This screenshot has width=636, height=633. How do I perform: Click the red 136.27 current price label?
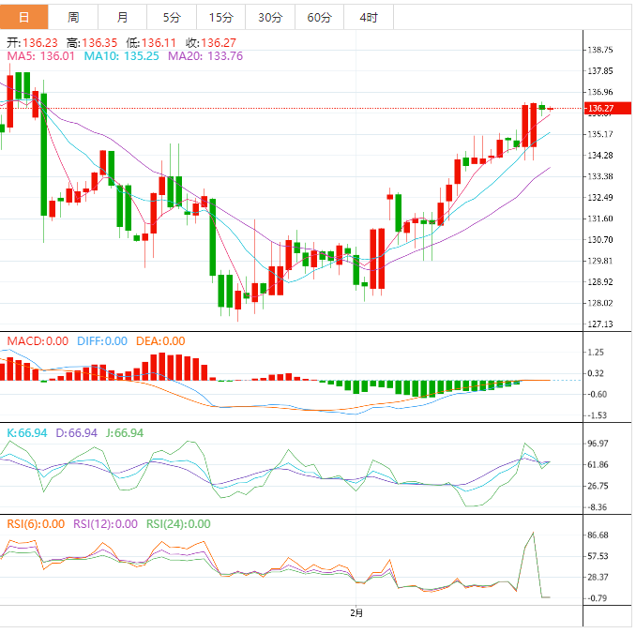607,108
